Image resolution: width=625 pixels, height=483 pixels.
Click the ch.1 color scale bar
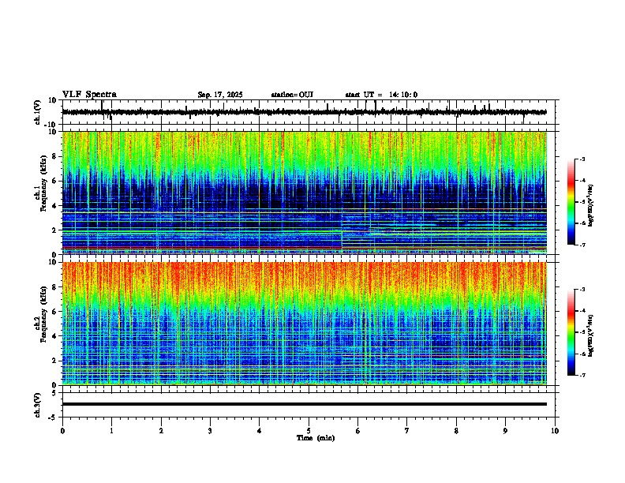[571, 202]
